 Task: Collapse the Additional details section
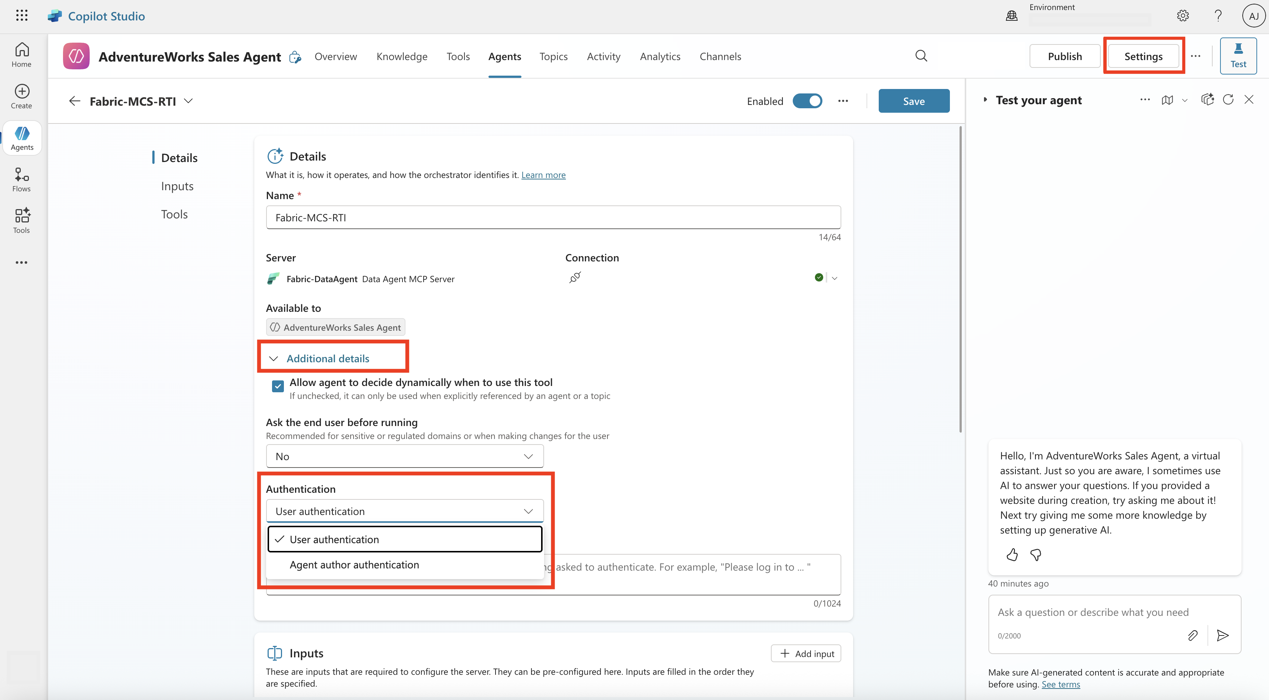click(x=327, y=359)
